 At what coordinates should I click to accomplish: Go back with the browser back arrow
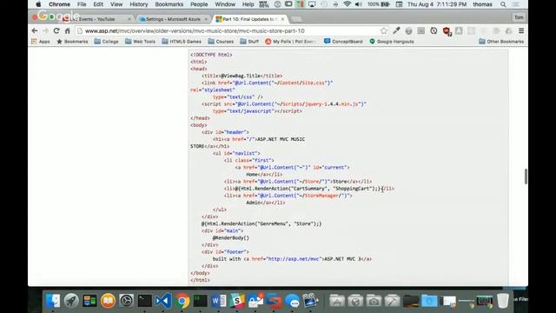(x=35, y=31)
